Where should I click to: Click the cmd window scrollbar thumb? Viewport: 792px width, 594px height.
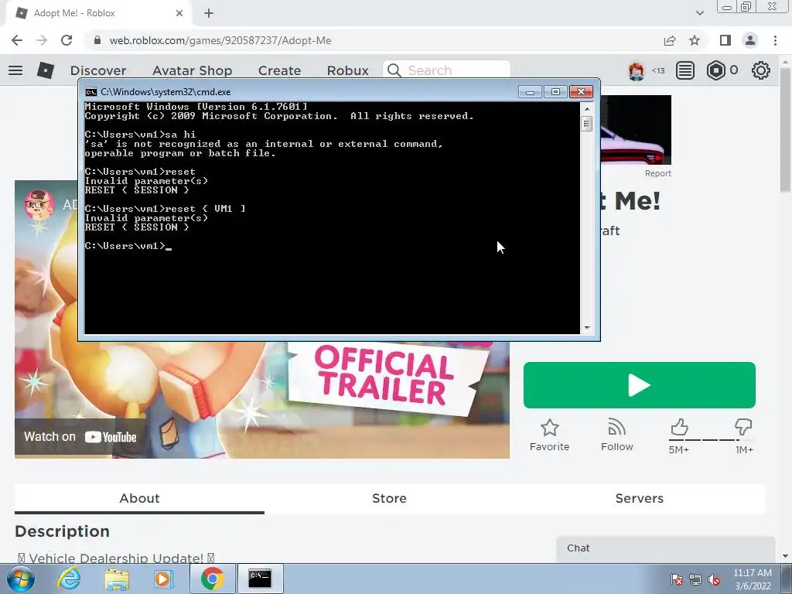[586, 124]
